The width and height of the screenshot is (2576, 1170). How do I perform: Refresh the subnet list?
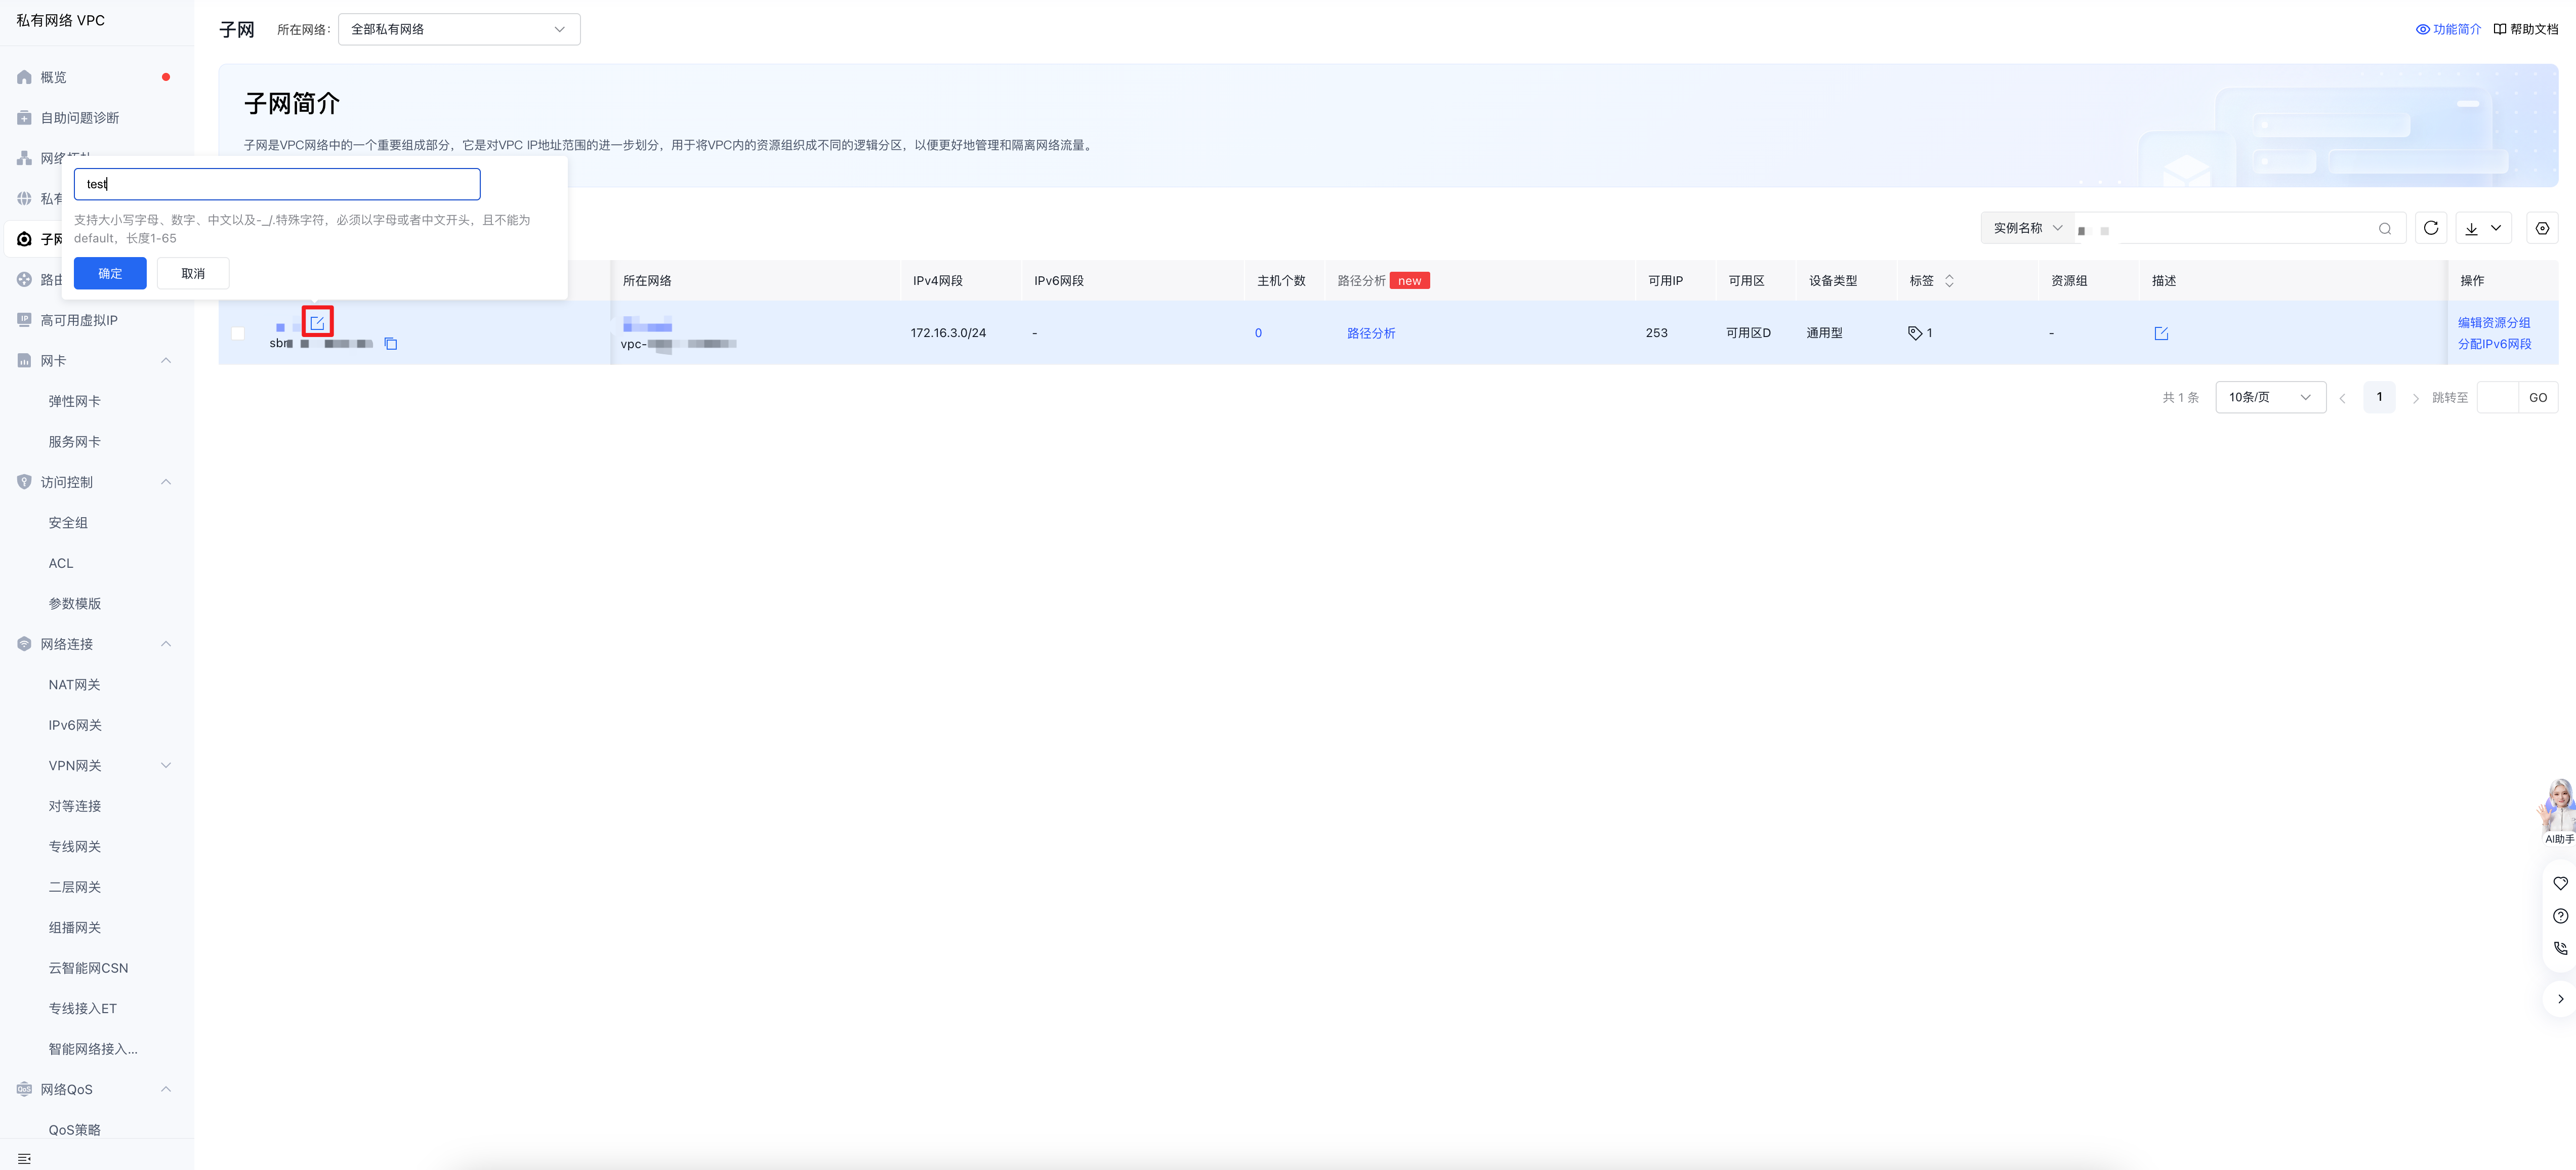click(2431, 228)
